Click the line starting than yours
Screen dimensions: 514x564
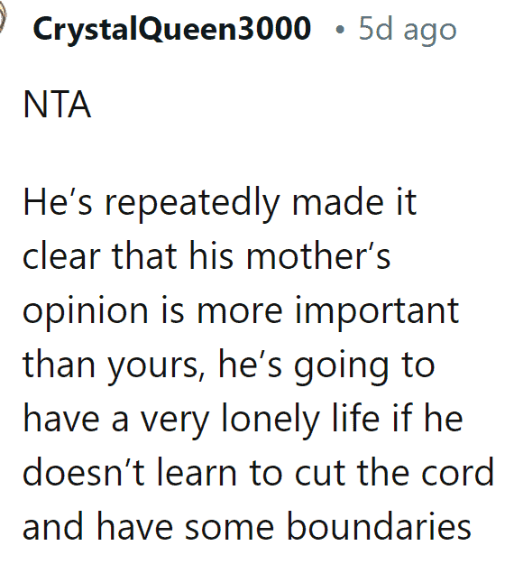[x=229, y=365]
